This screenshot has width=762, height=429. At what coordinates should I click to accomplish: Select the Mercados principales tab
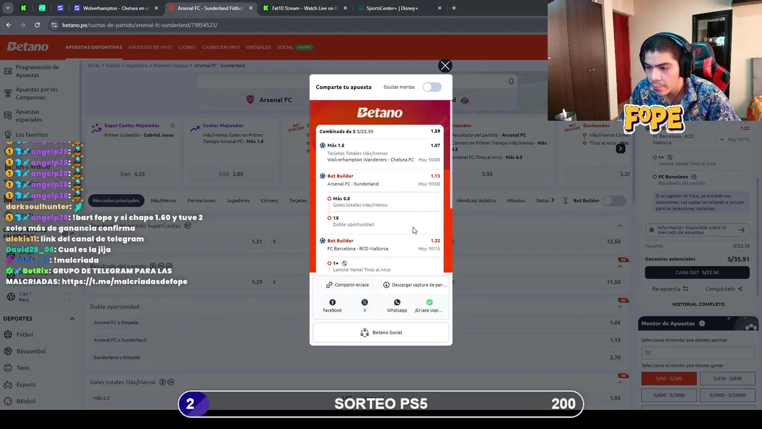116,201
